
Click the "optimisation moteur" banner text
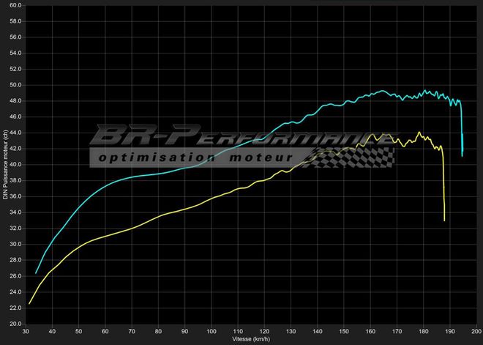(195, 157)
